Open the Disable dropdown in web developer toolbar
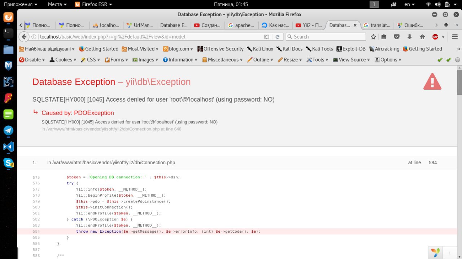The image size is (462, 259). click(32, 60)
